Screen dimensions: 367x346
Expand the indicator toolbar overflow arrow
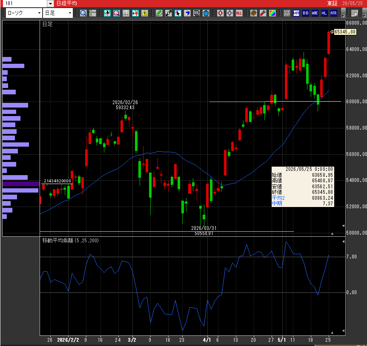[343, 13]
